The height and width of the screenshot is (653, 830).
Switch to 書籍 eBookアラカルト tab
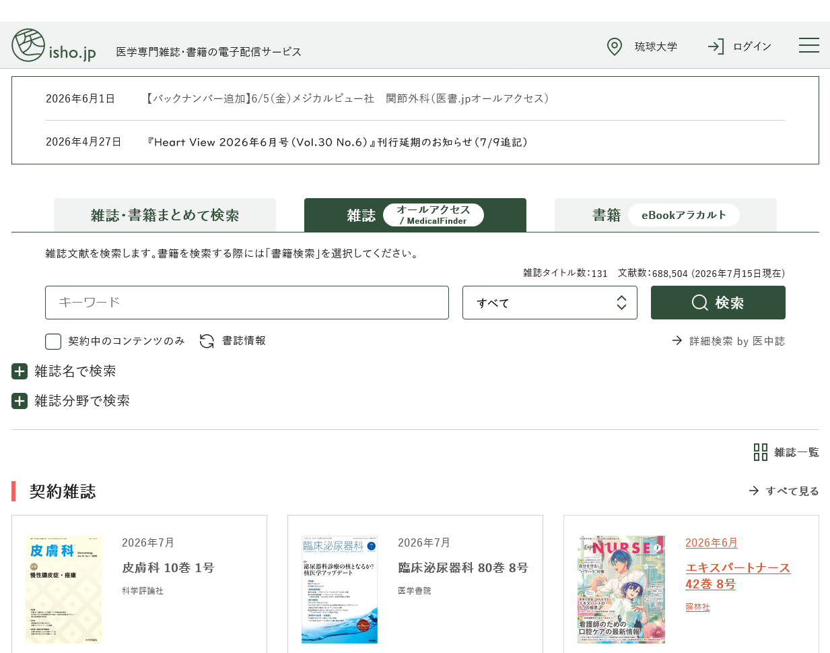tap(666, 215)
